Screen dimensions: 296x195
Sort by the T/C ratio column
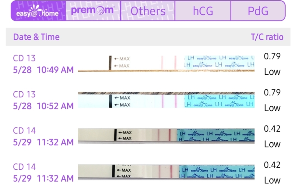[268, 37]
